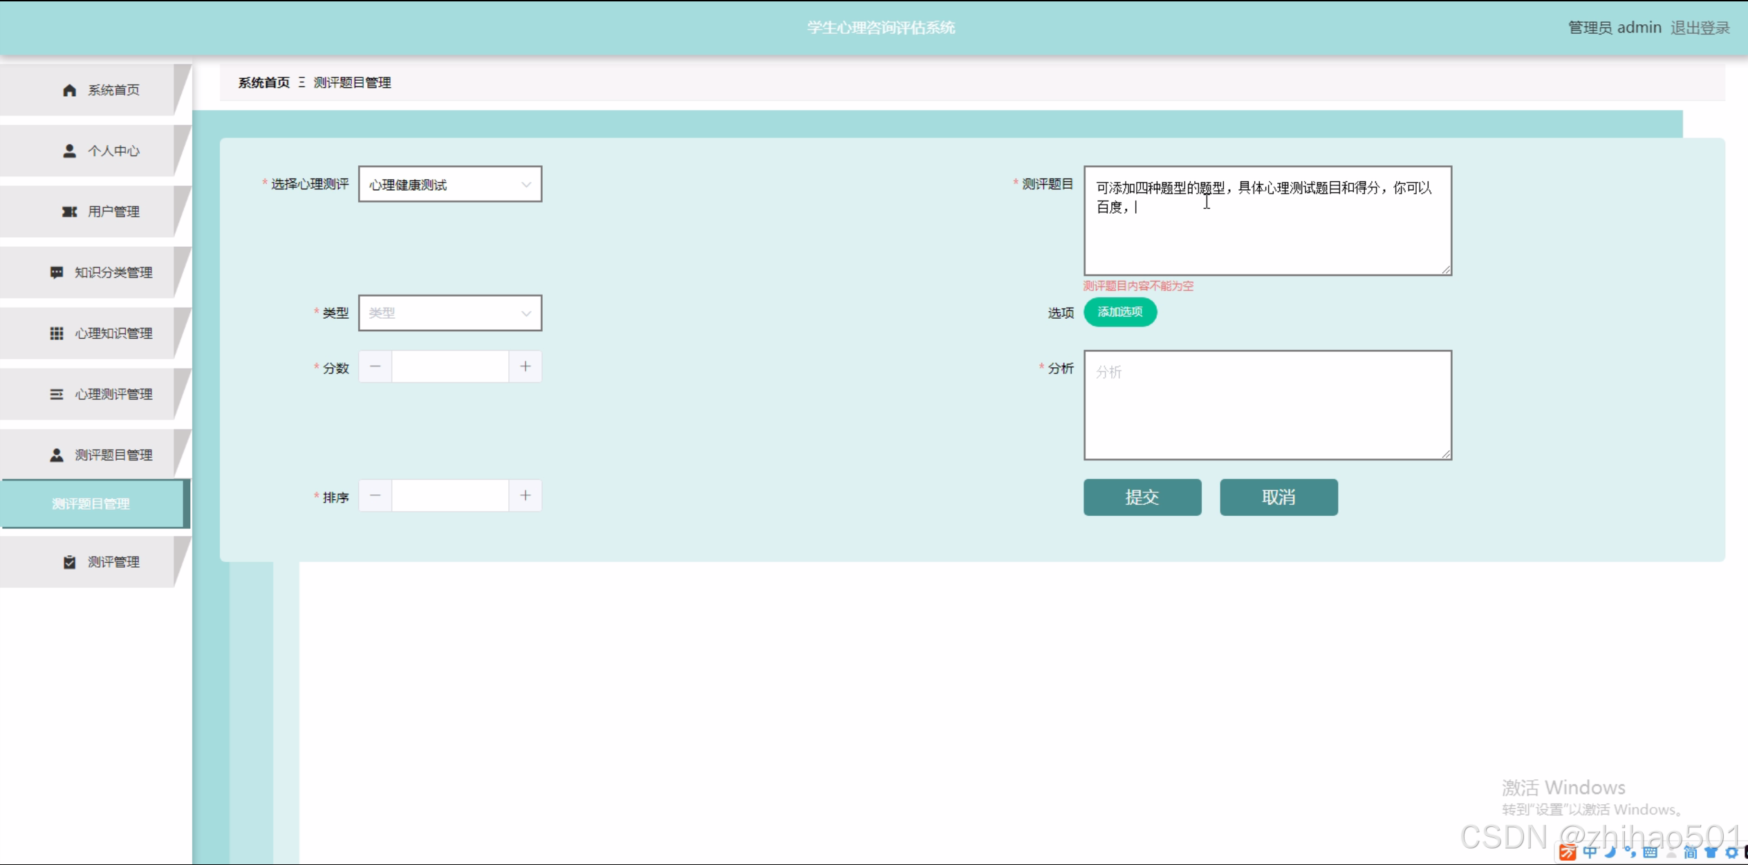
Task: Select the highlighted 测评题目管理 submenu item
Action: [x=91, y=504]
